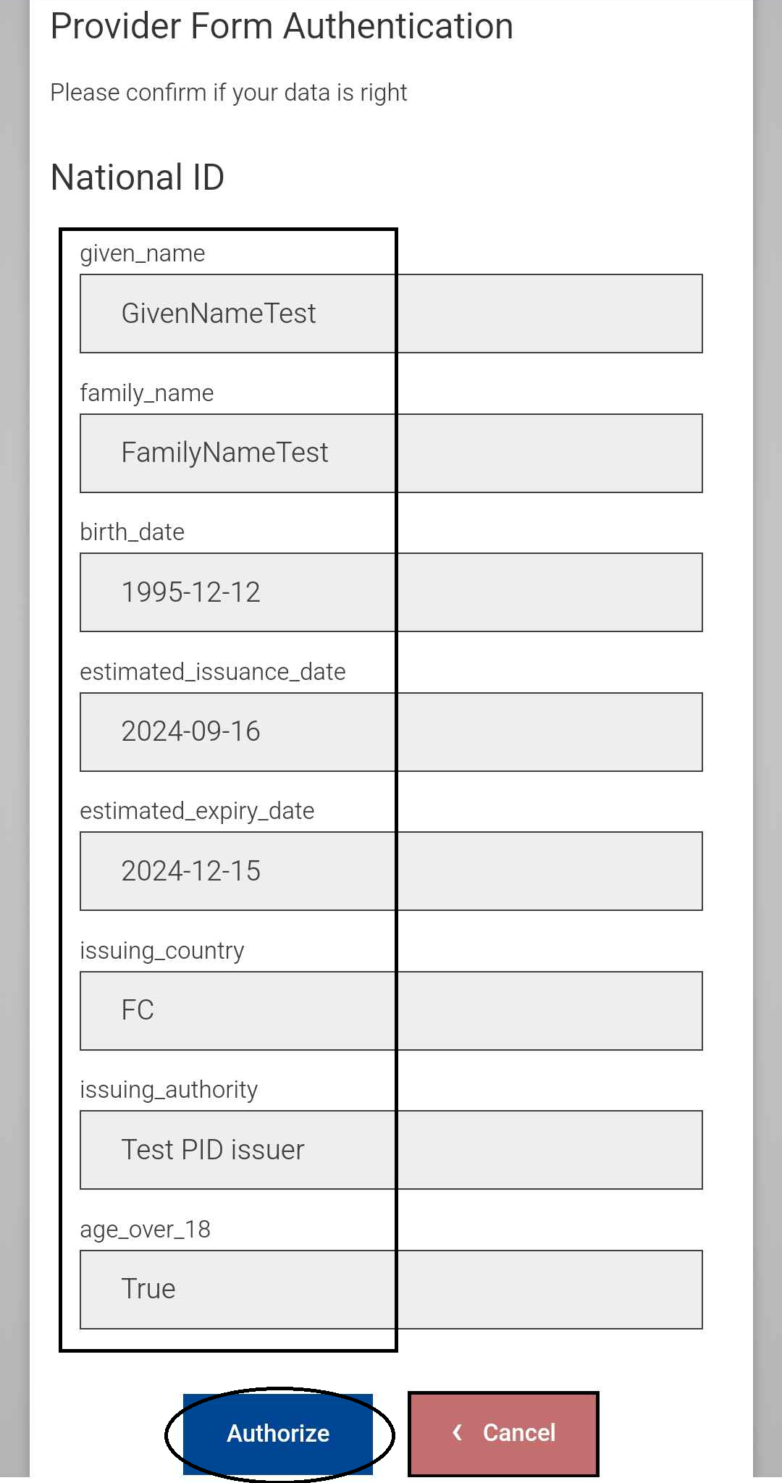Click the estimated_expiry_date label
Image resolution: width=782 pixels, height=1483 pixels.
197,811
